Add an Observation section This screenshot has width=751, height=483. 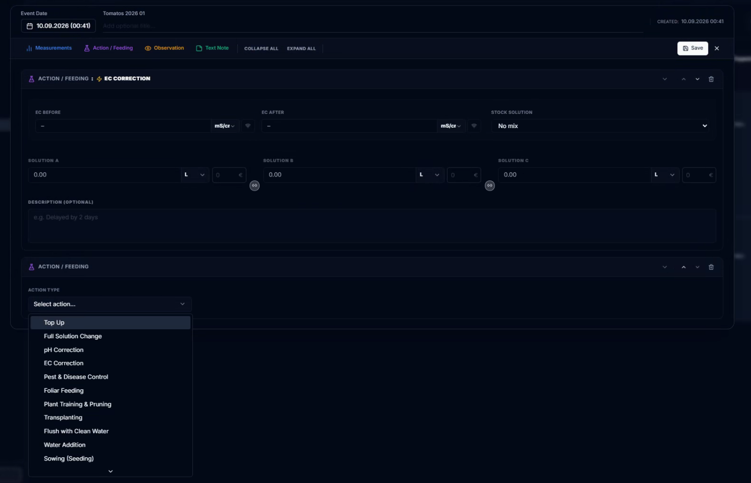click(x=164, y=48)
